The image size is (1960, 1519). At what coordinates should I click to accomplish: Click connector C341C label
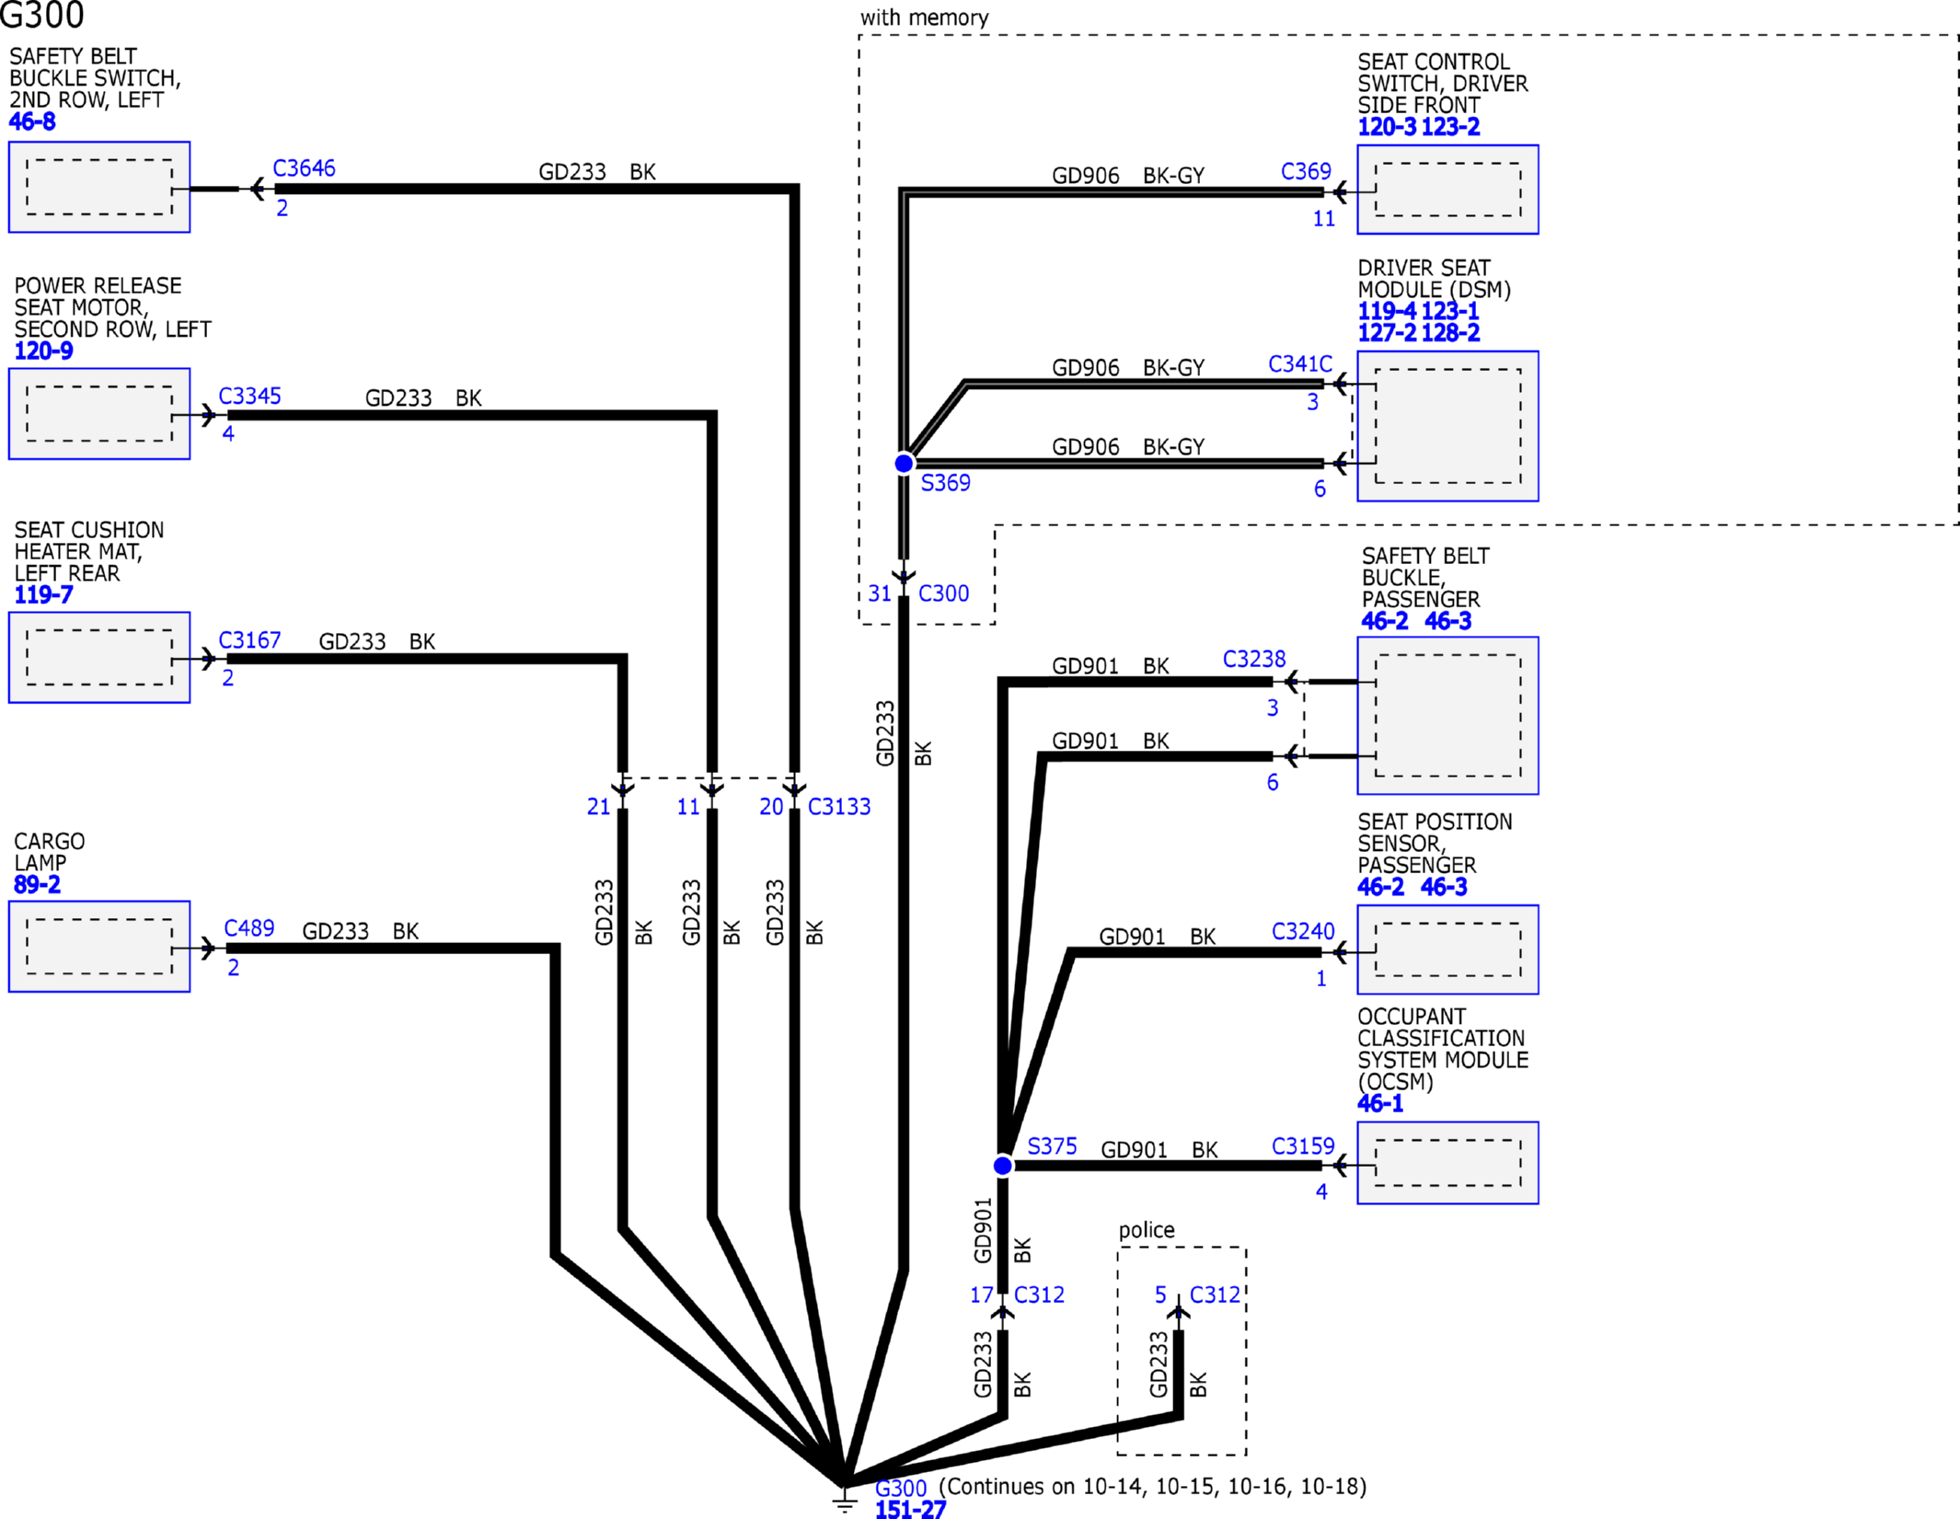coord(1299,363)
